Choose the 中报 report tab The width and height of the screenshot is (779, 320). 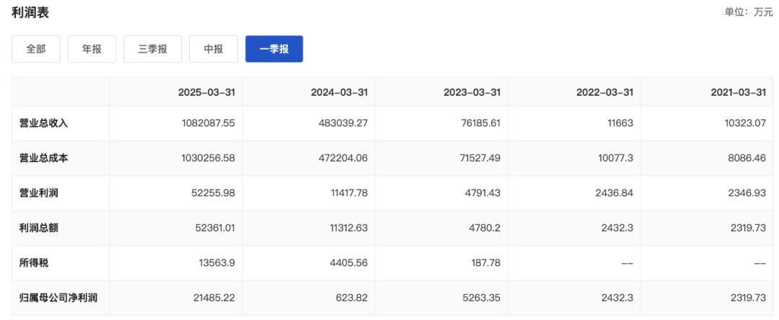coord(213,49)
